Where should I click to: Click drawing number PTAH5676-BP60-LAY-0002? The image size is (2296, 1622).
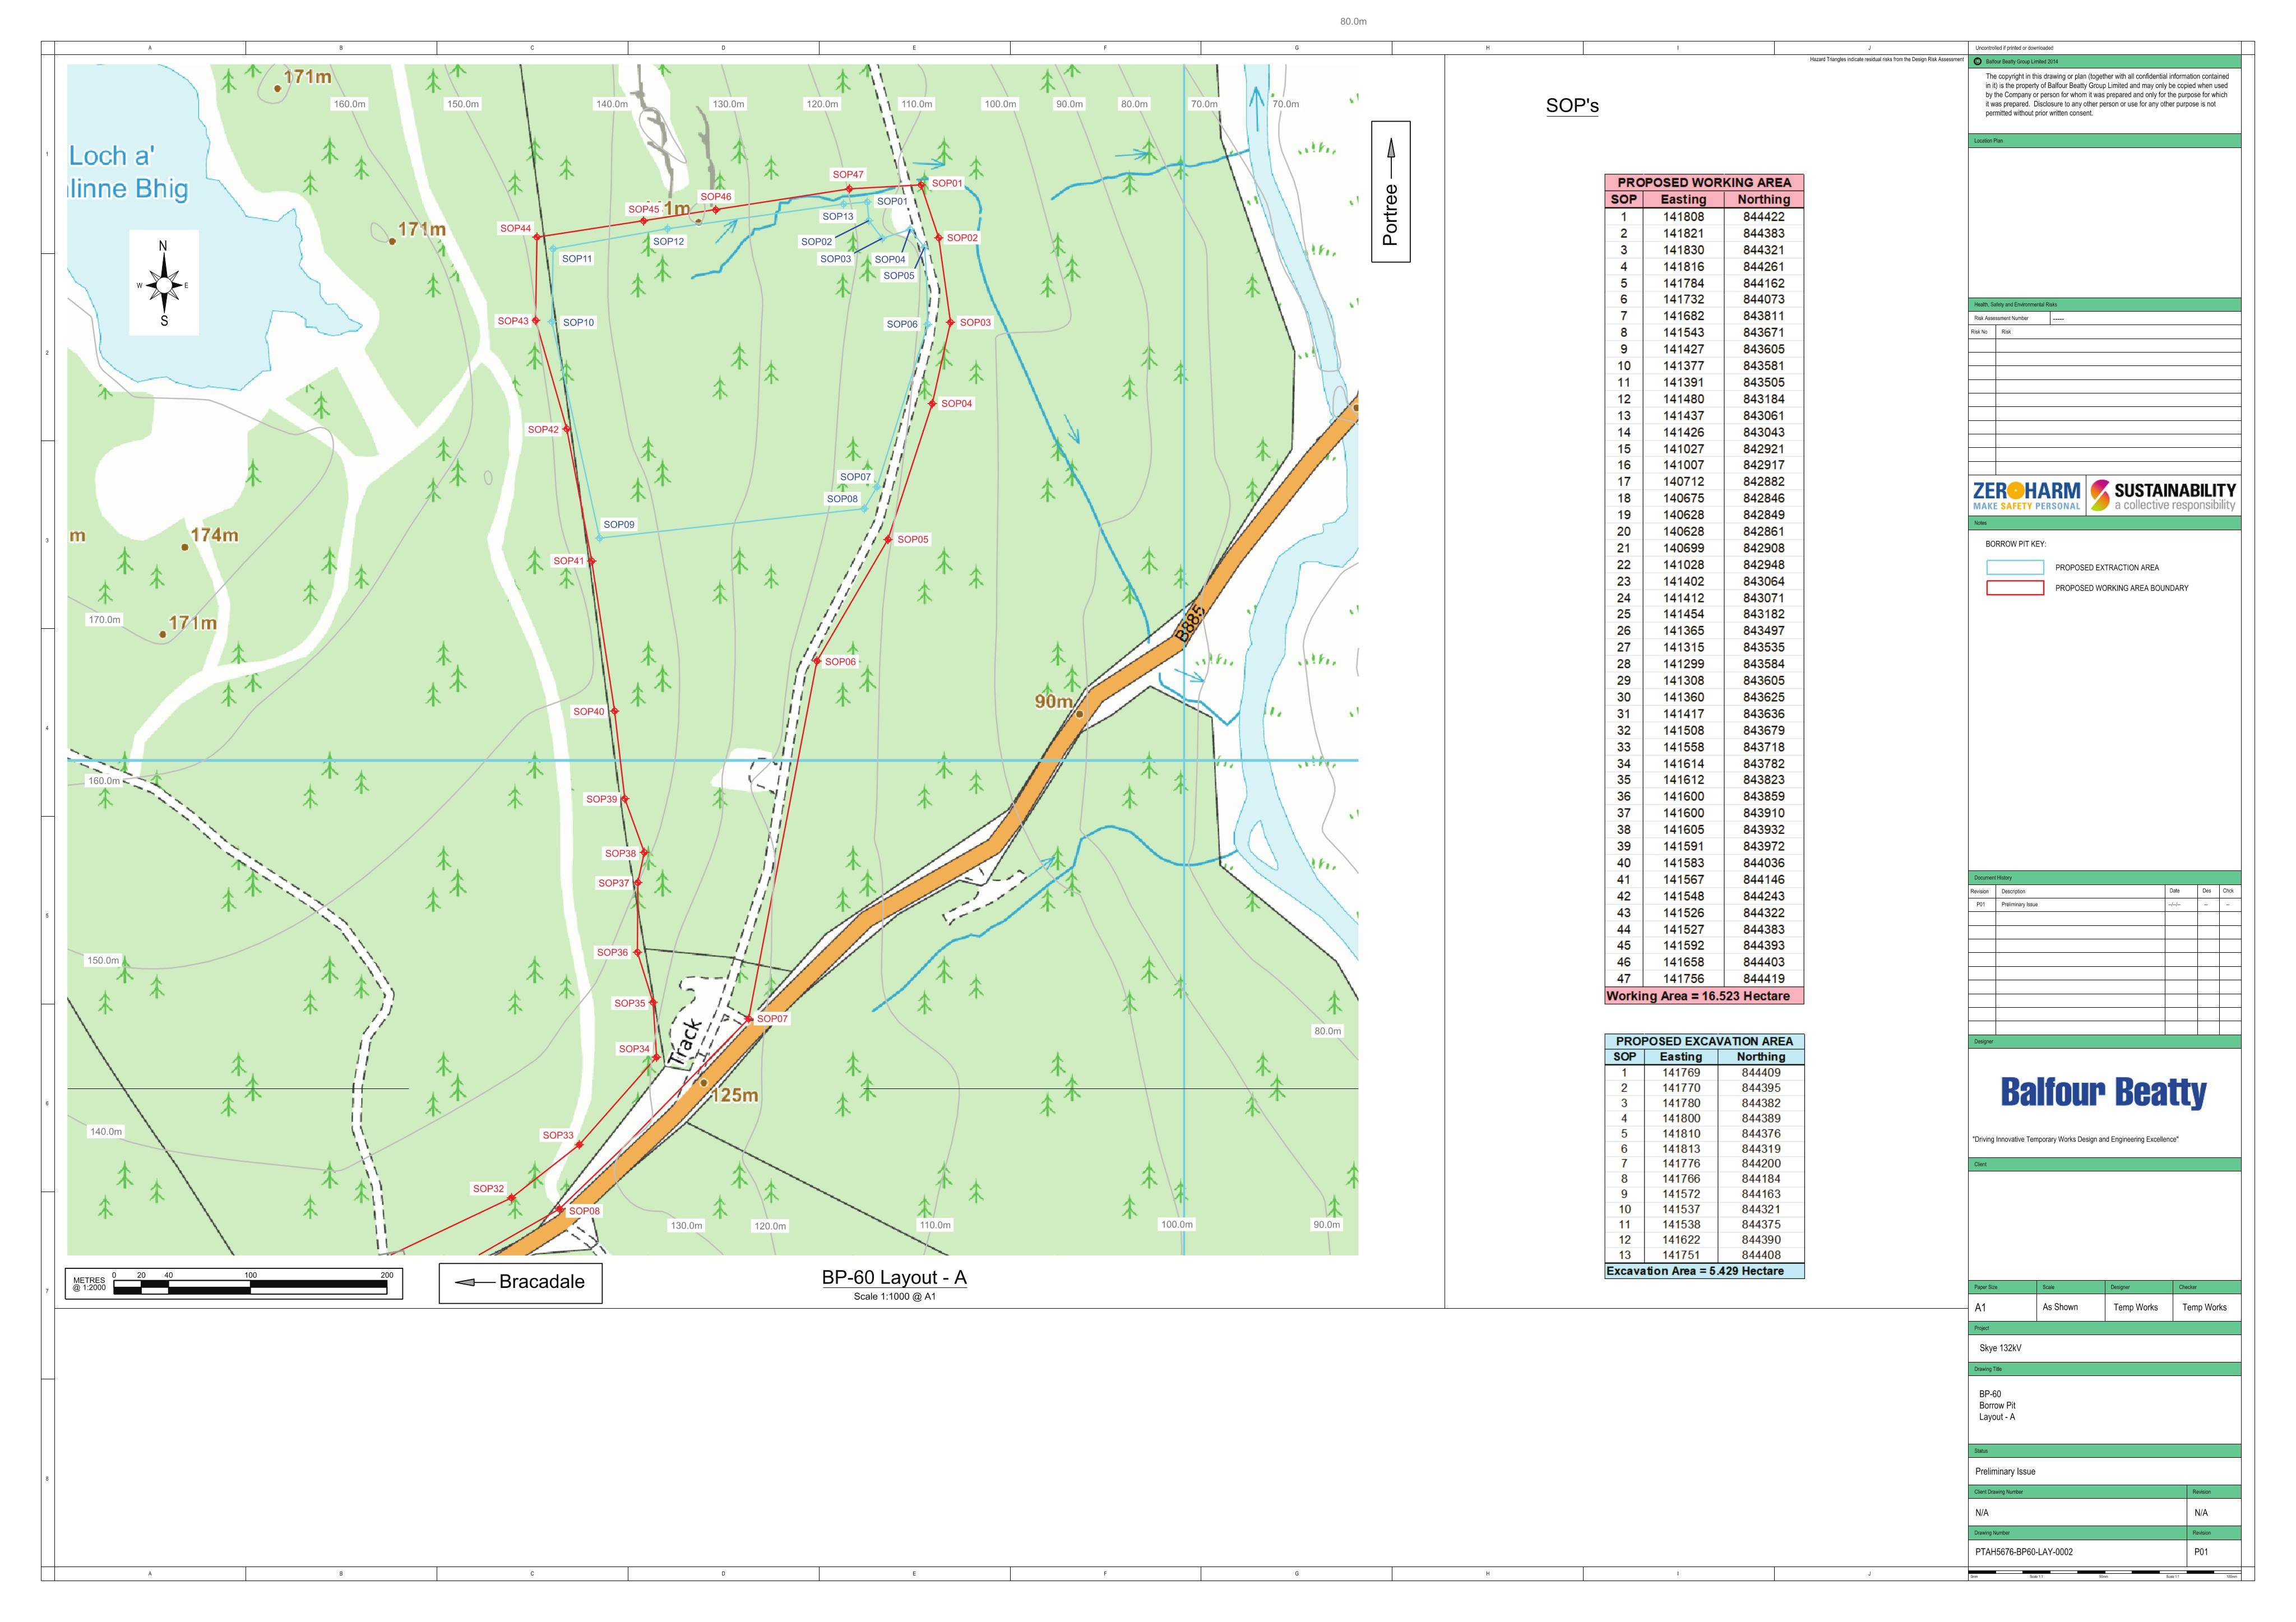click(x=2024, y=1552)
